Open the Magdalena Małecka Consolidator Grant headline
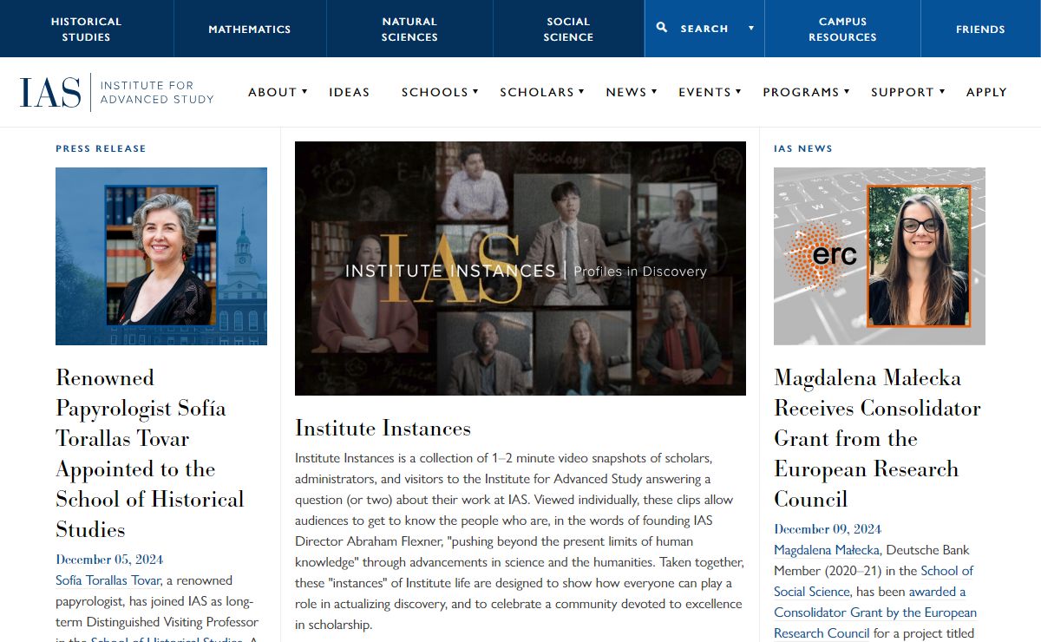 click(x=877, y=438)
